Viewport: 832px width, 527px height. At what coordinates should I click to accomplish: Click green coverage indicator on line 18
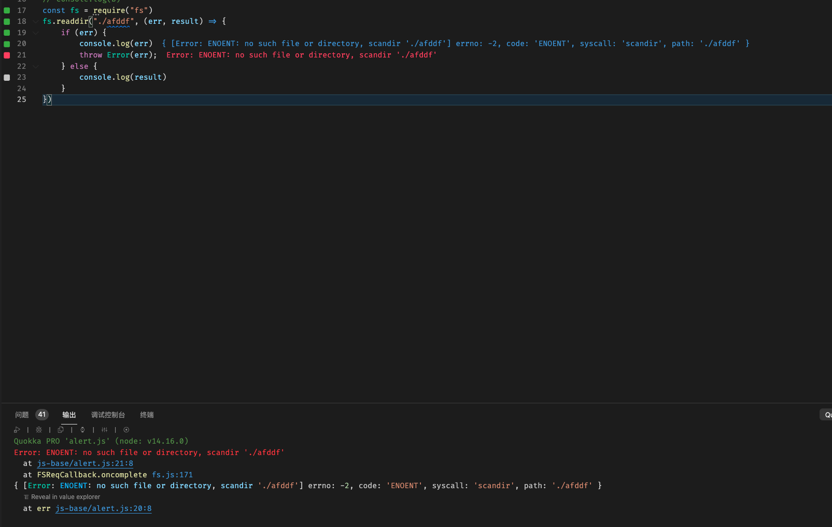click(7, 21)
